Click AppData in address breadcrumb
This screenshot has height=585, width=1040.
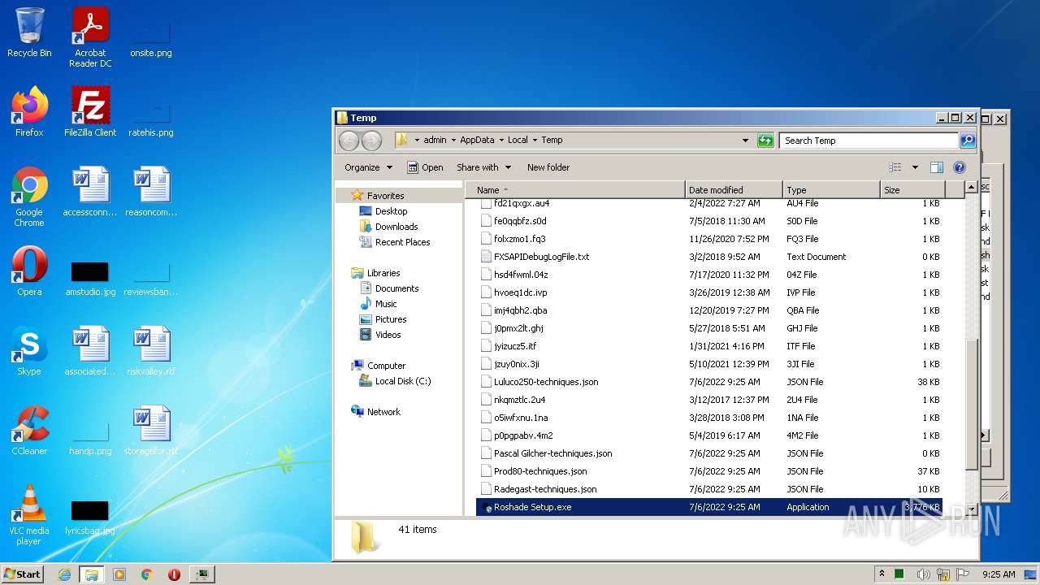click(x=477, y=140)
